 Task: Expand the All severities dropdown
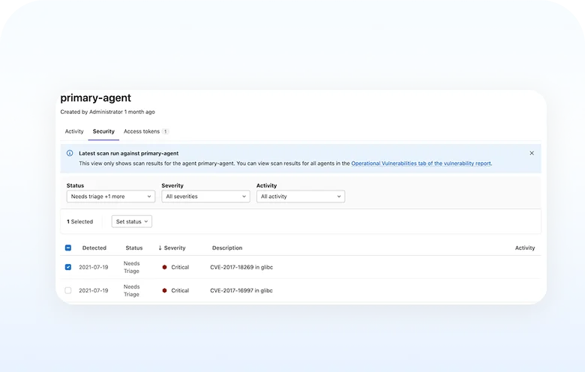tap(205, 196)
